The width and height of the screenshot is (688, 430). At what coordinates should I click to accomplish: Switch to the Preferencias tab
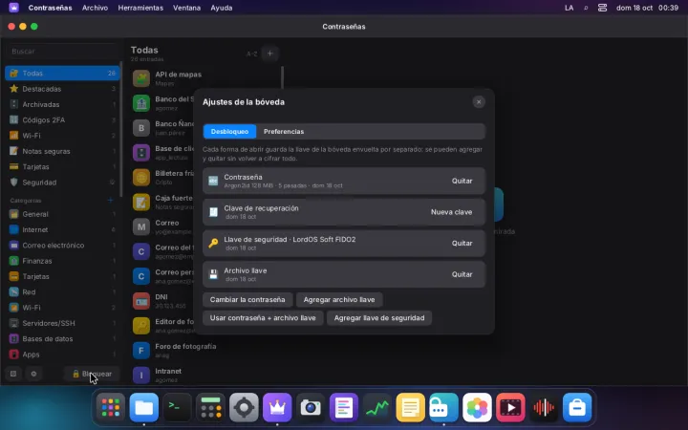pos(284,132)
